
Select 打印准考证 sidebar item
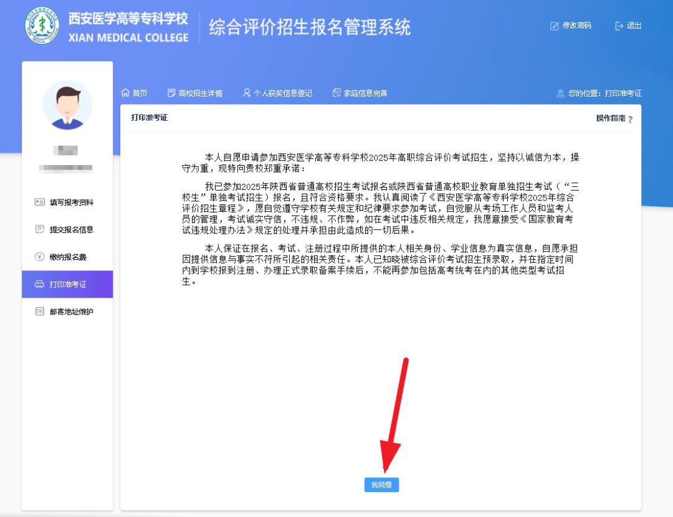click(67, 285)
